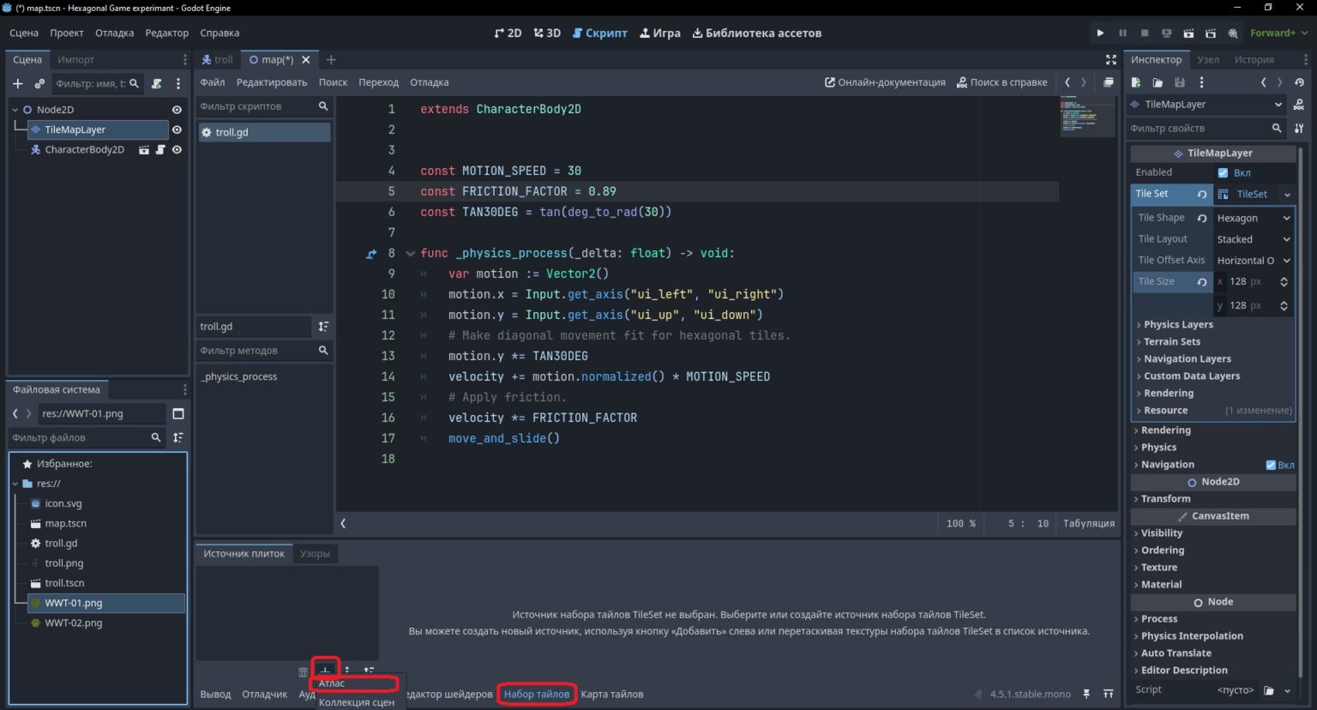Open the Tile Shape Hexagon dropdown
The width and height of the screenshot is (1317, 710).
coord(1253,218)
